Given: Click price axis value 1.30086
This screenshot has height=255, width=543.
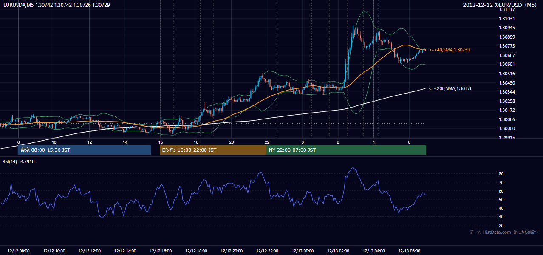Looking at the screenshot, I should [507, 119].
